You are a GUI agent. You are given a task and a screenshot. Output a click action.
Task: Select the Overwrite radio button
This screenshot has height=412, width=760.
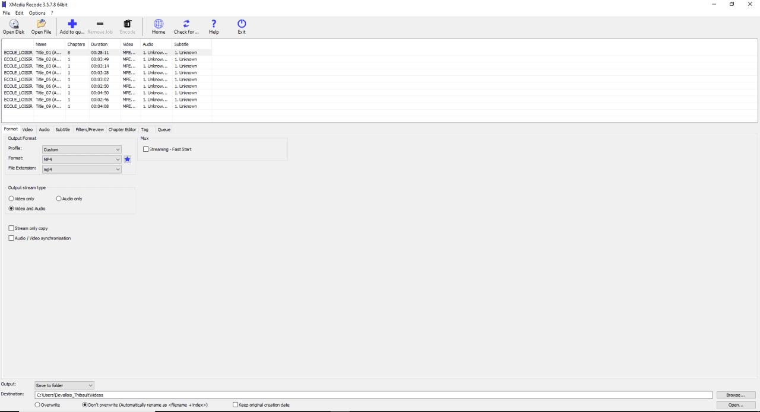38,405
